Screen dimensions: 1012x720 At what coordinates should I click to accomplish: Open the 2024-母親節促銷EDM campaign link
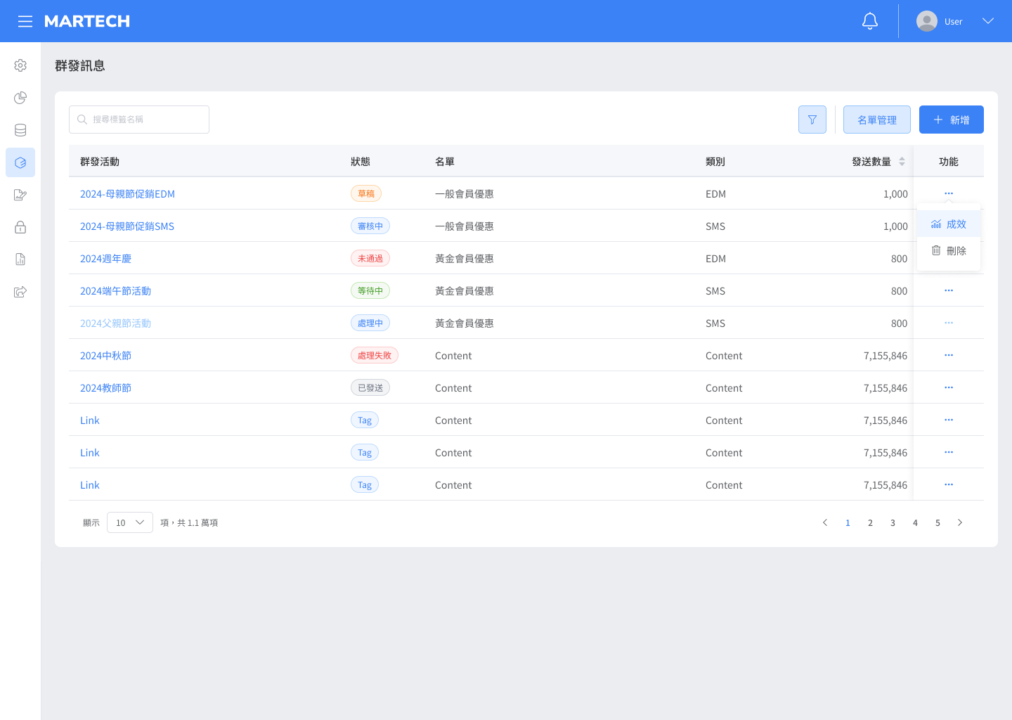click(127, 194)
